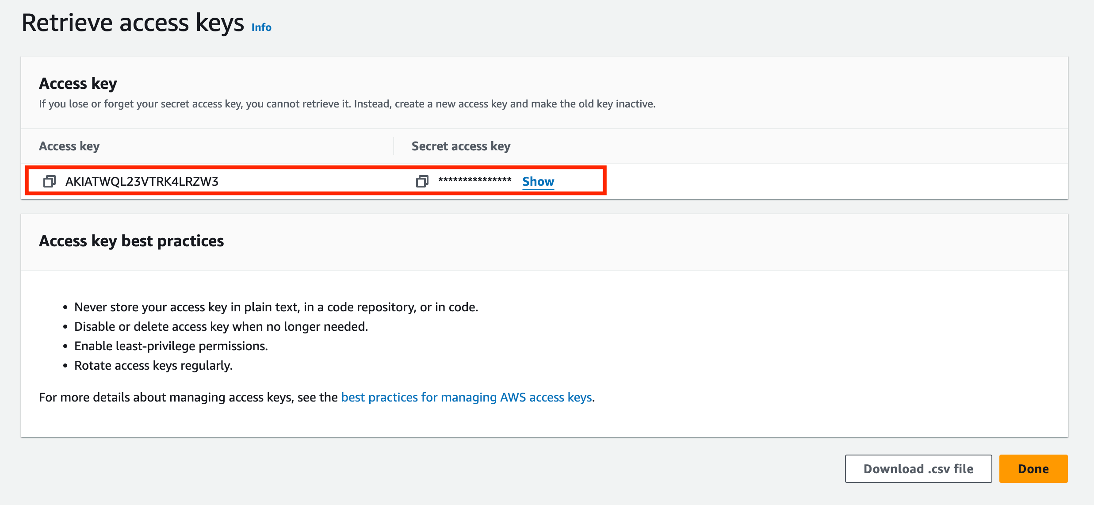The width and height of the screenshot is (1094, 505).
Task: Select the Access key column header
Action: click(x=69, y=146)
